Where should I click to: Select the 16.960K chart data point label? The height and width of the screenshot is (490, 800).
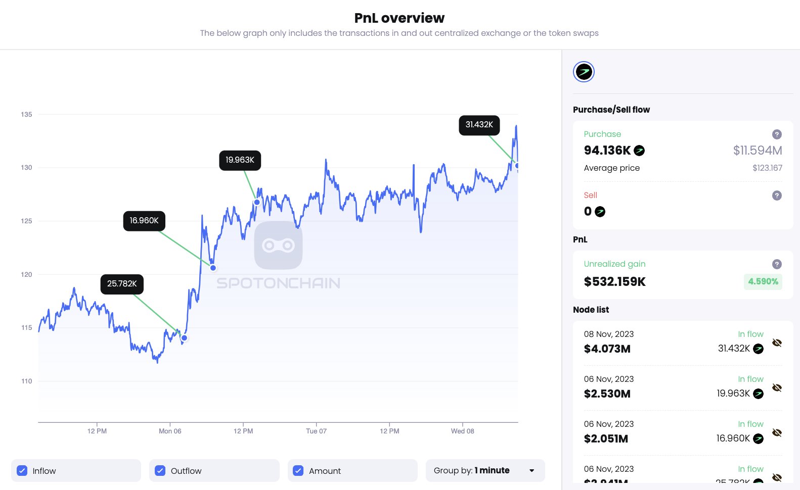pos(144,221)
